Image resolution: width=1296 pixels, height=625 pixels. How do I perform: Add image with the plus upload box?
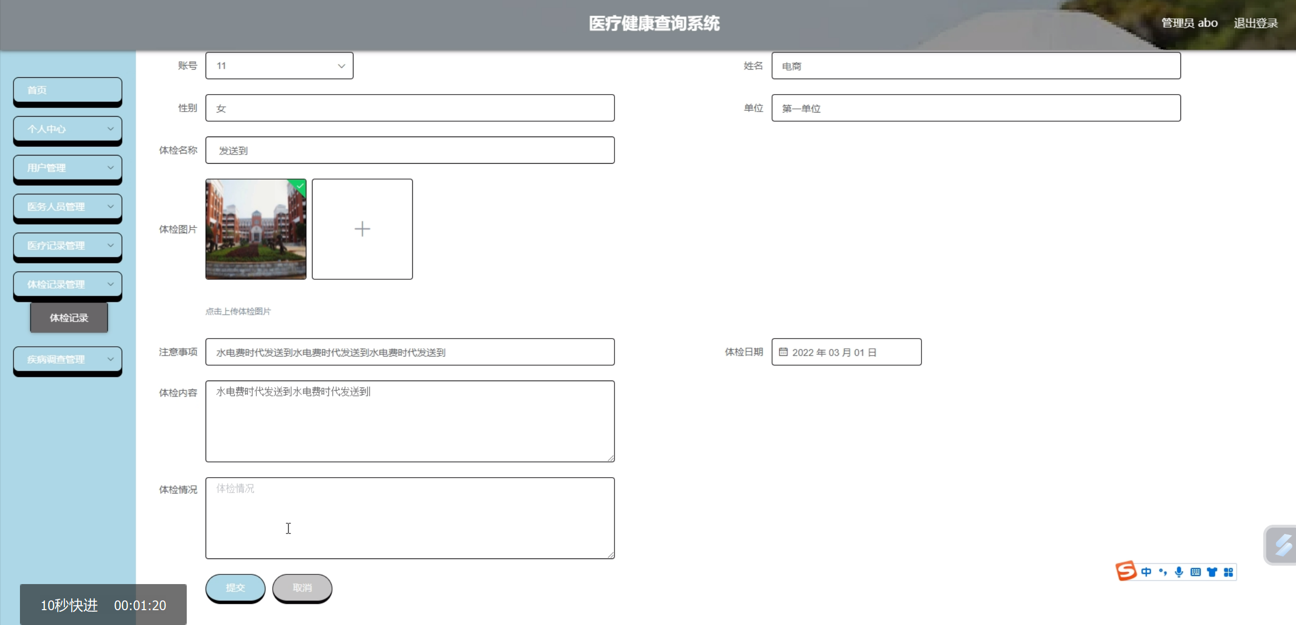[x=362, y=229]
